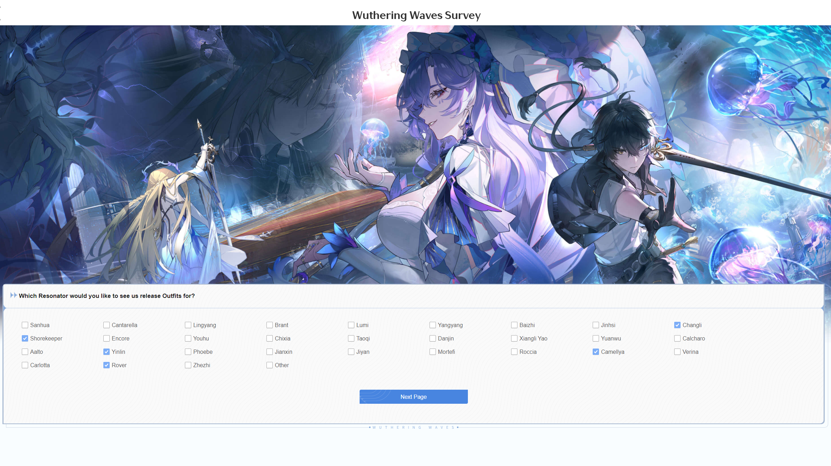Uncheck the Camellya checkbox
The height and width of the screenshot is (466, 831).
[x=596, y=352]
